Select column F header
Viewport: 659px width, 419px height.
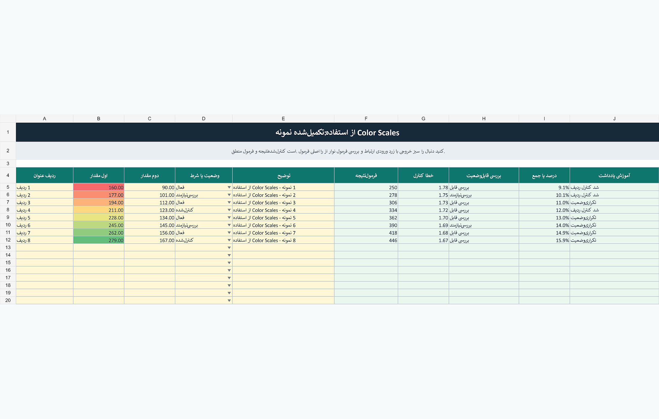tap(366, 119)
